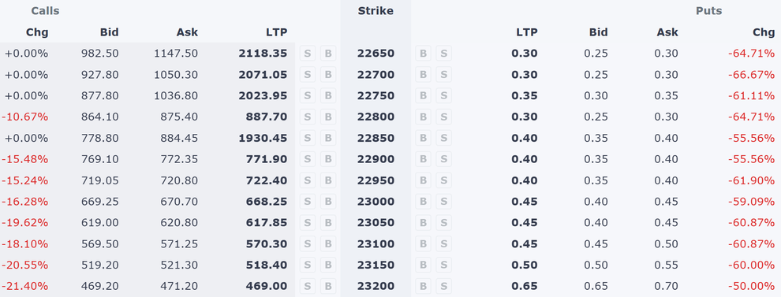Sell the 22850 put option
781x297 pixels.
(x=444, y=138)
